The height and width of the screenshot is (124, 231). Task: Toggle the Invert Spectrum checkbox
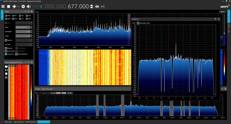[17, 54]
